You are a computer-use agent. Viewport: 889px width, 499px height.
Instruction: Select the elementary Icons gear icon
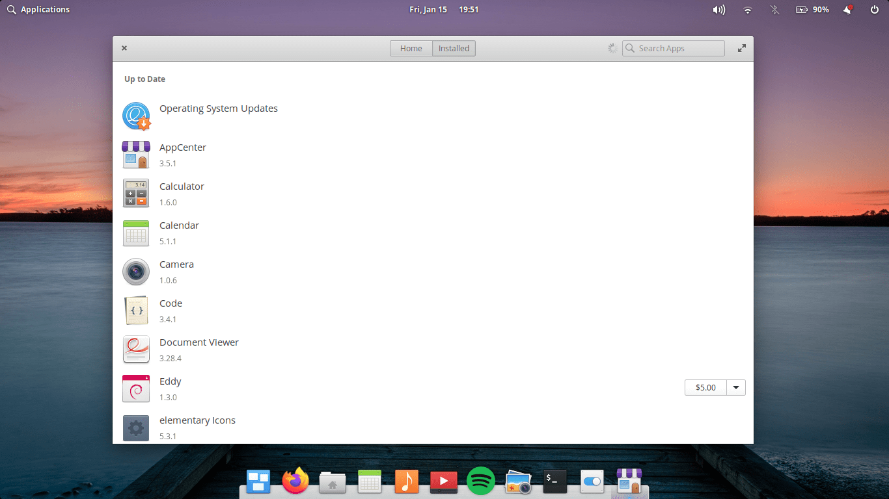[x=136, y=428]
